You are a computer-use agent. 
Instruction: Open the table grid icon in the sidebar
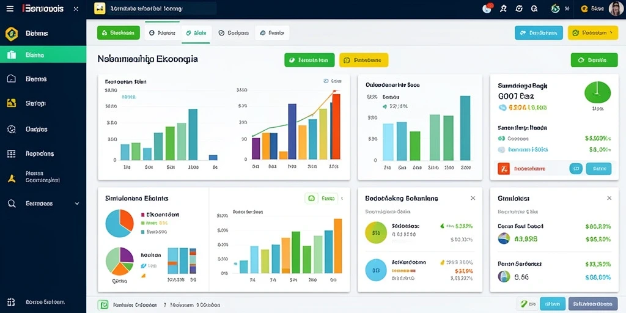12,153
